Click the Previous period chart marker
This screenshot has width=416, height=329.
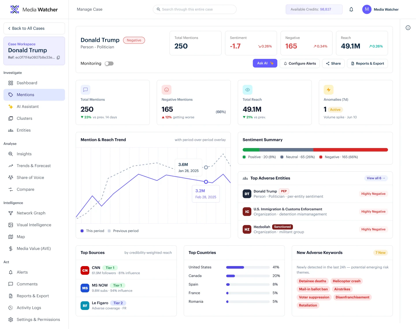tap(206, 167)
